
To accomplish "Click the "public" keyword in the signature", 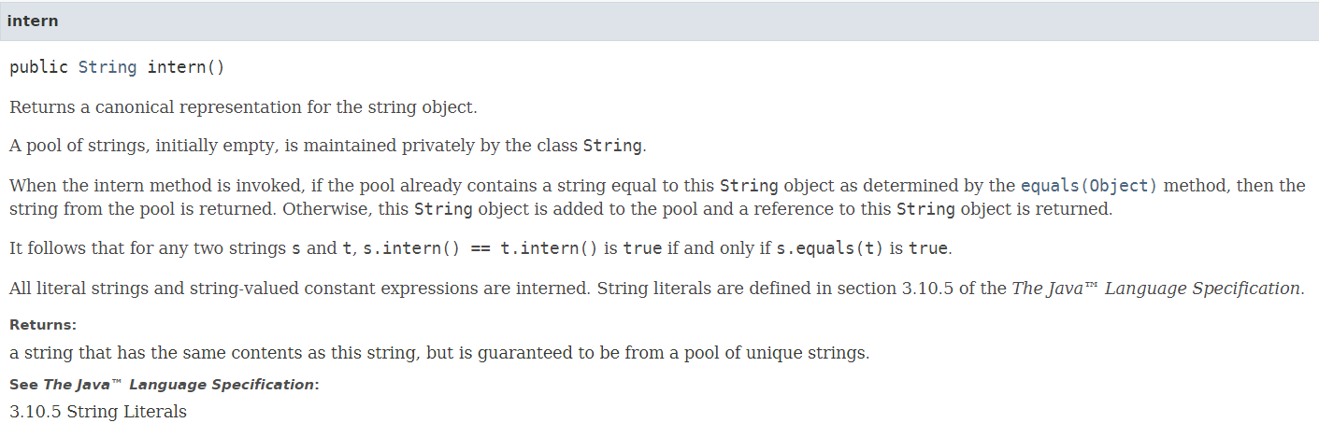I will pyautogui.click(x=38, y=67).
